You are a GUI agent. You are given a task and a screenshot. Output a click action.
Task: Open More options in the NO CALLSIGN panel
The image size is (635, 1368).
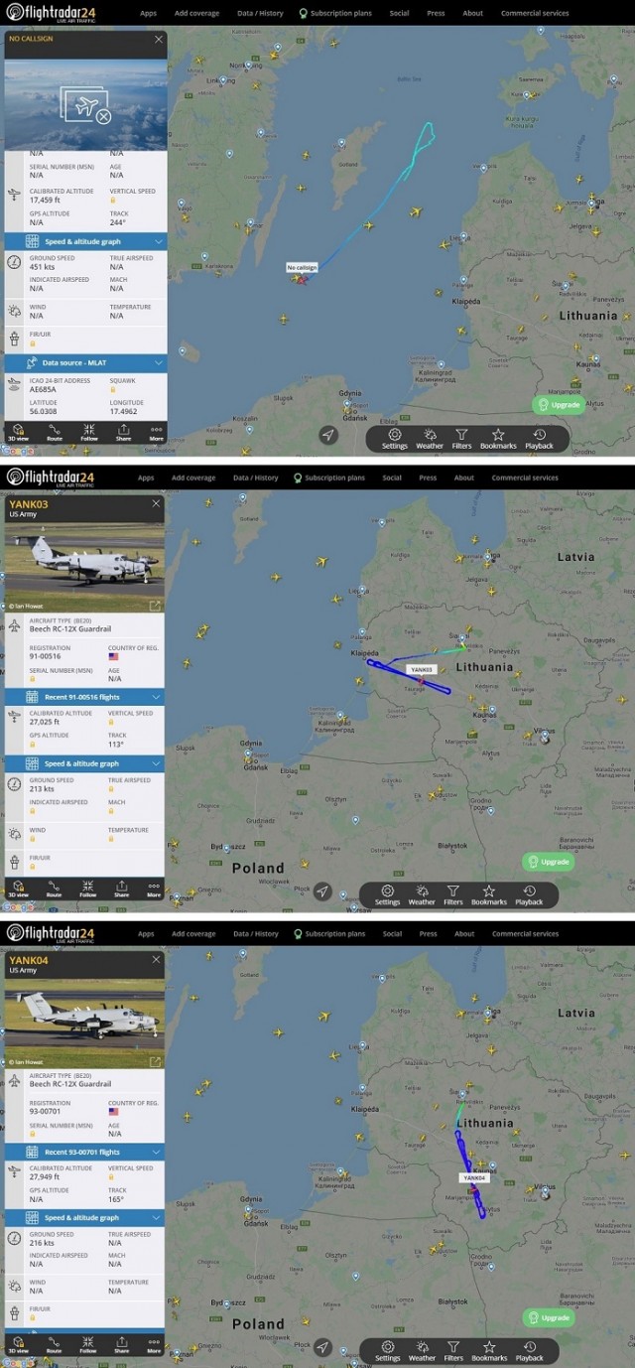tap(156, 432)
